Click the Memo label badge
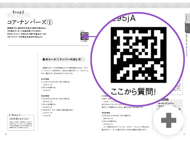 (15, 115)
